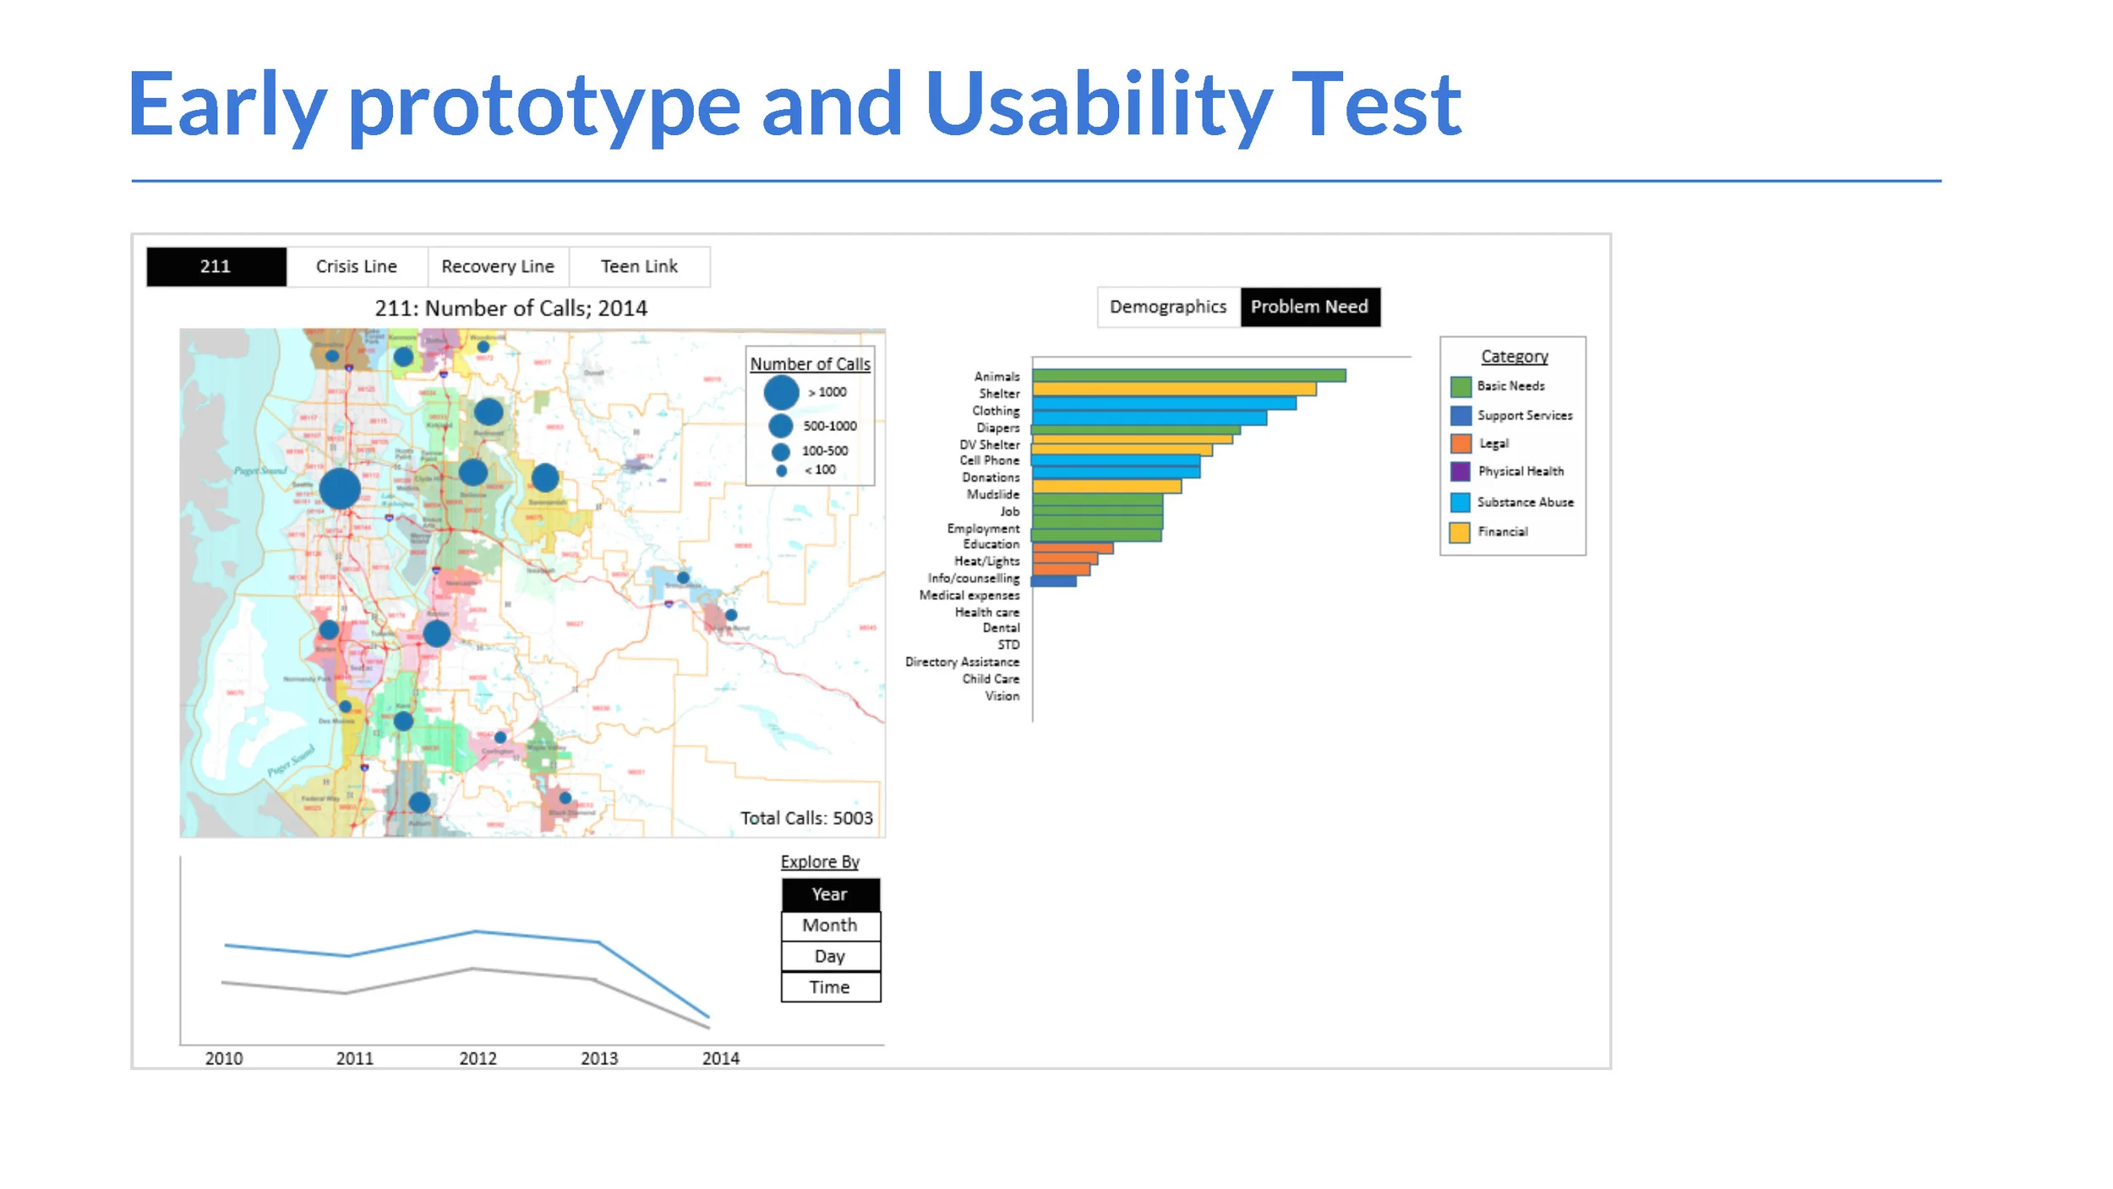2113x1189 pixels.
Task: Show the Demographics view
Action: (x=1167, y=307)
